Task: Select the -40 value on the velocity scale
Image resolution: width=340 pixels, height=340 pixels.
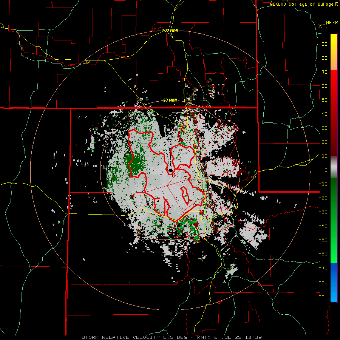Action: (323, 226)
